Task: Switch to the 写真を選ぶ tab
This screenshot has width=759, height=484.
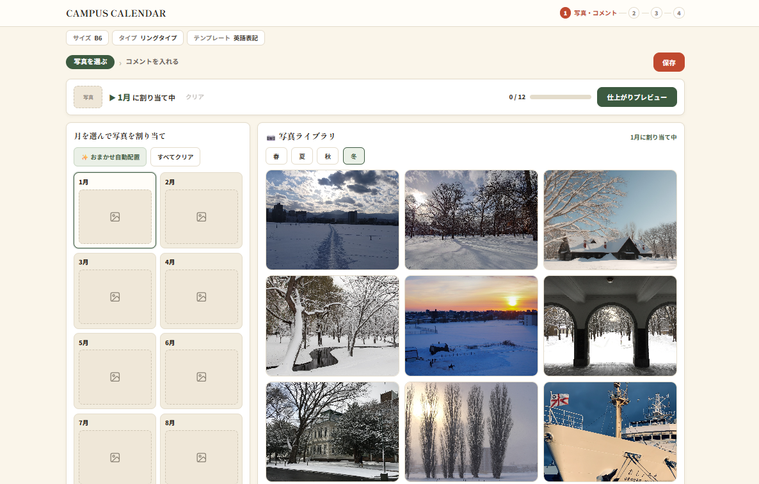Action: point(90,62)
